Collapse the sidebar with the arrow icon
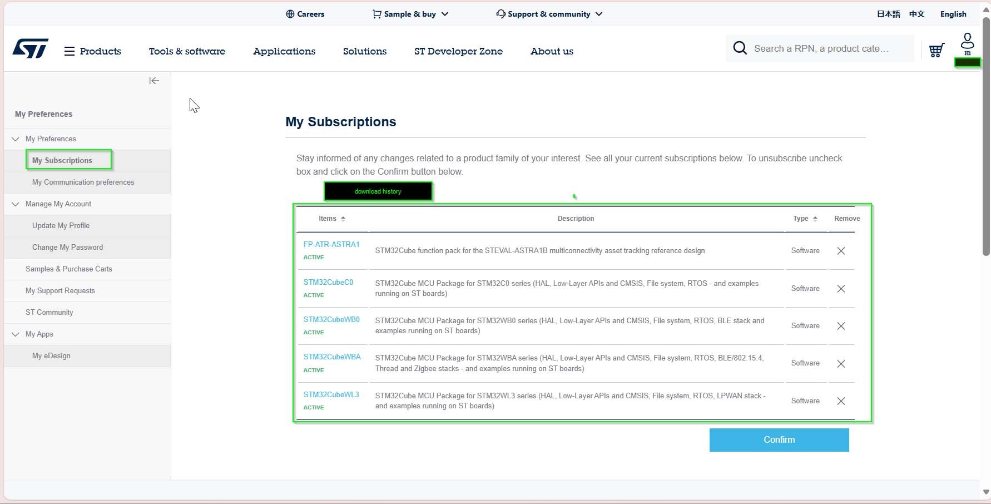 click(x=154, y=81)
